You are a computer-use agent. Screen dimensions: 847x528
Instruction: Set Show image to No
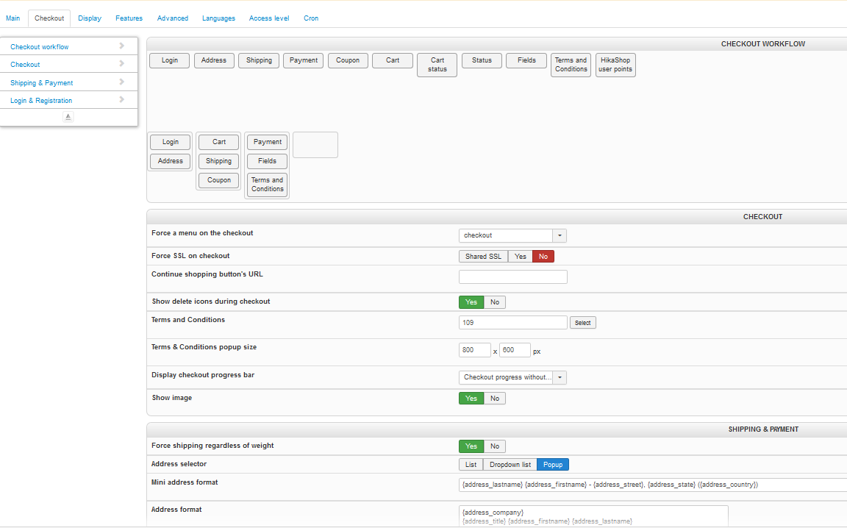click(x=495, y=399)
